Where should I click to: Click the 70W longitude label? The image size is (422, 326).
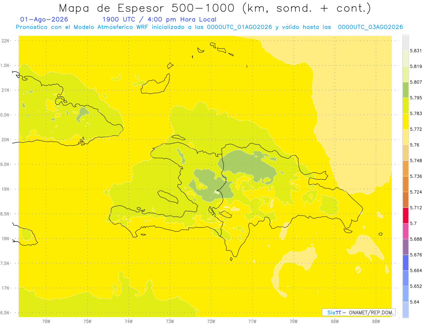(294, 321)
